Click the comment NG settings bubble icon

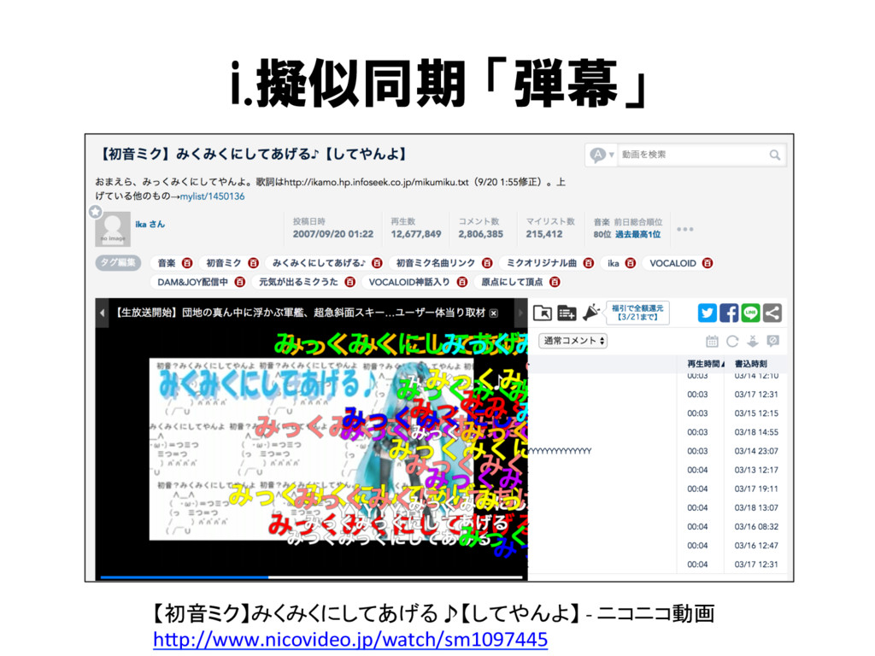pyautogui.click(x=772, y=341)
